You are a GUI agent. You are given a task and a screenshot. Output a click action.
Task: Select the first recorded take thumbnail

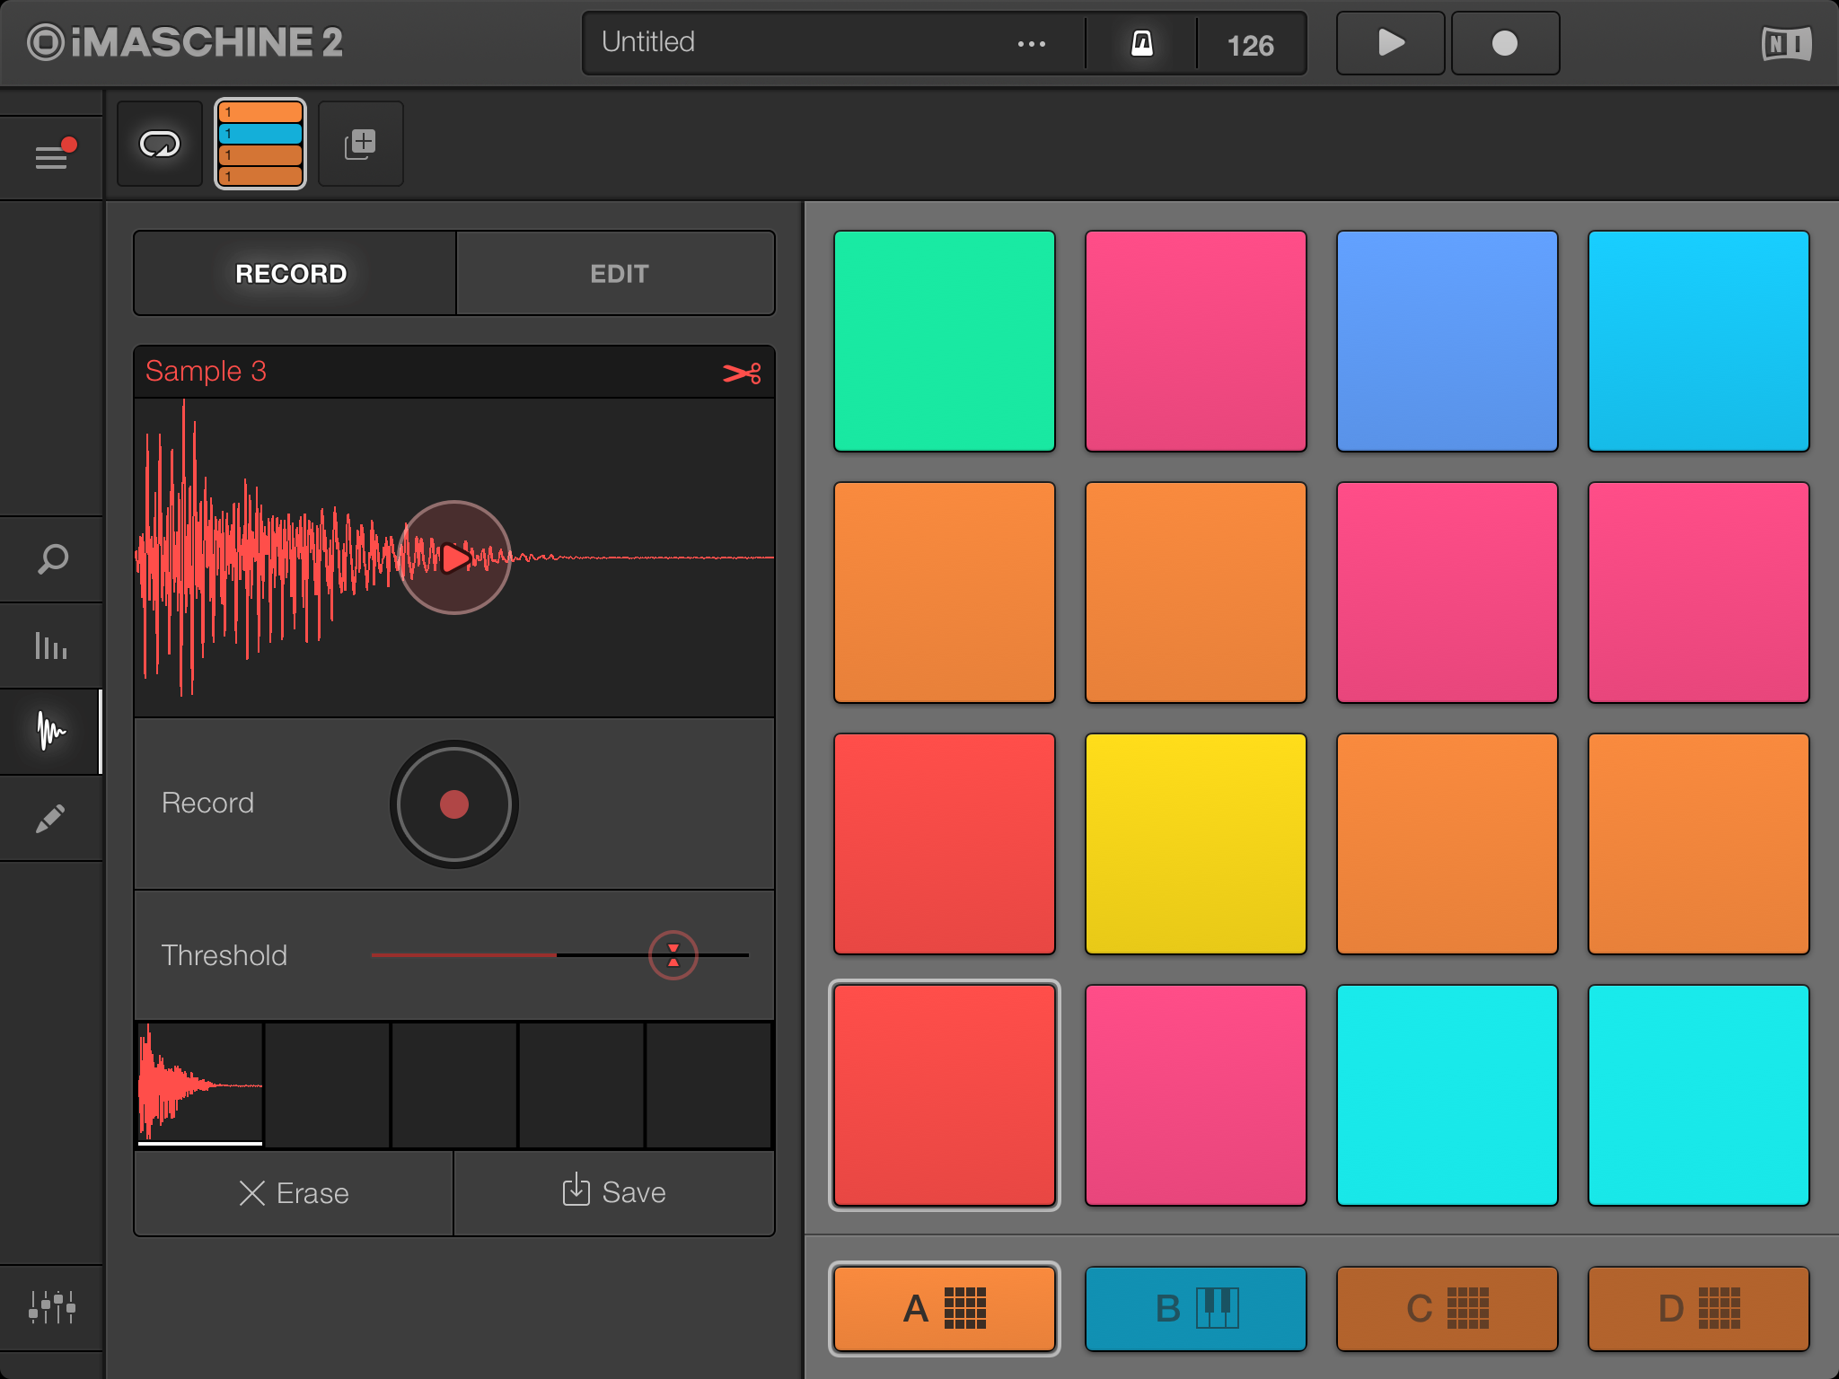pos(199,1085)
